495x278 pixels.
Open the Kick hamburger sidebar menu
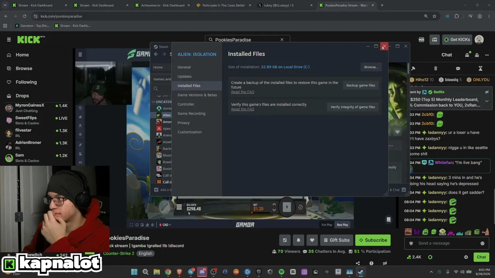click(9, 39)
